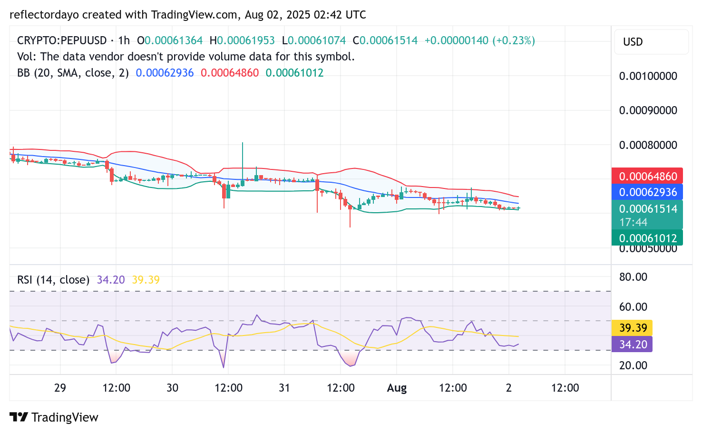Click the TradingView wordmark at bottom
Image resolution: width=702 pixels, height=434 pixels.
coord(65,417)
